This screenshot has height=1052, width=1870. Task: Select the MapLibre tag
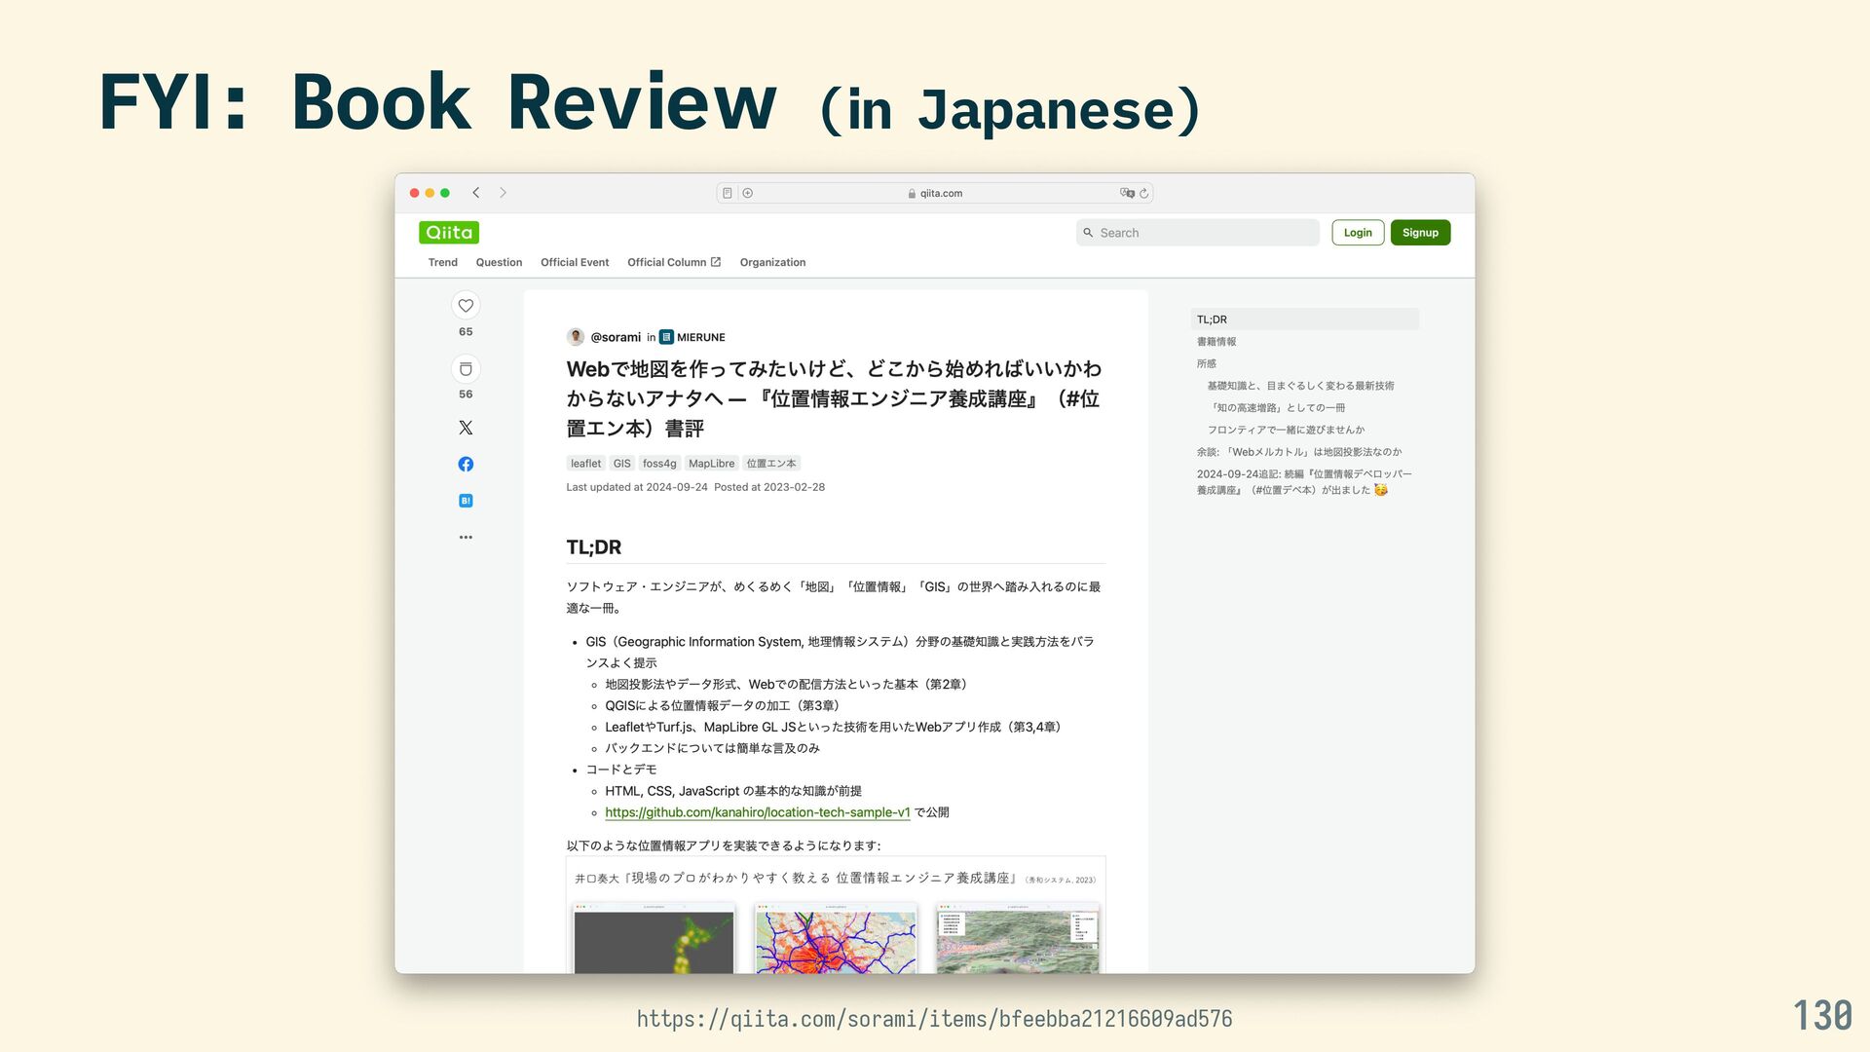pos(711,464)
